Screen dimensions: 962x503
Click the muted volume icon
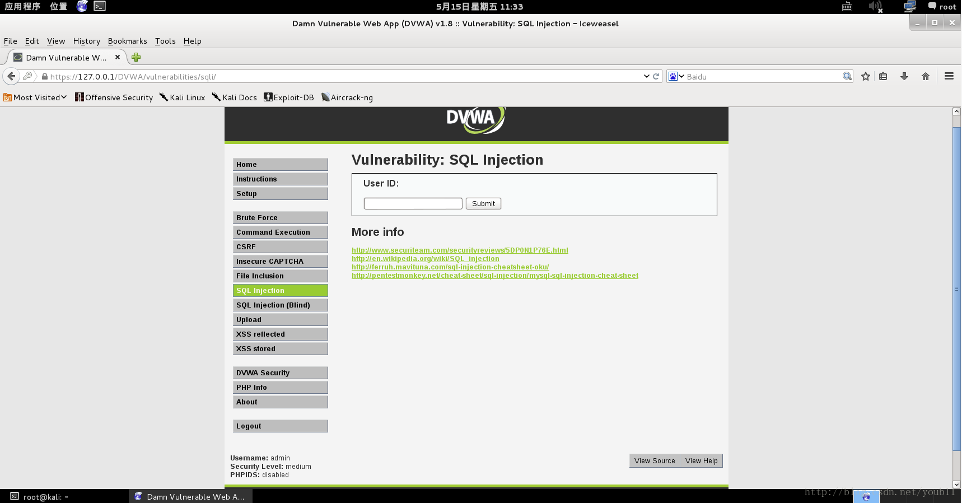(x=875, y=7)
